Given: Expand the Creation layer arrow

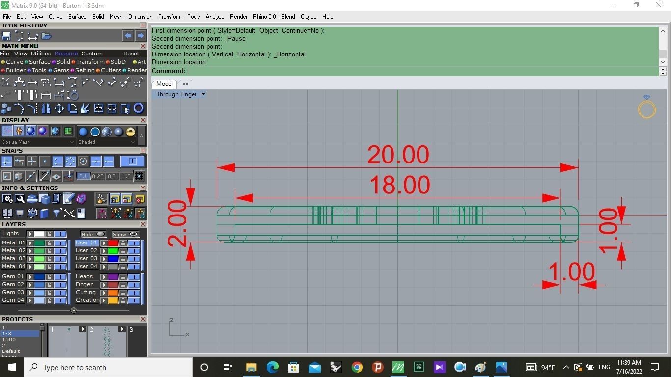Looking at the screenshot, I should 104,300.
